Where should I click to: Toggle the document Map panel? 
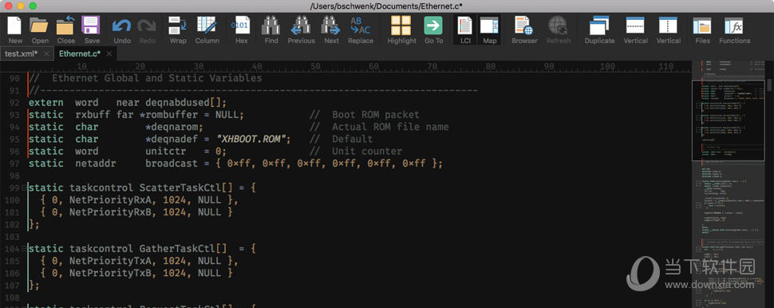point(489,30)
